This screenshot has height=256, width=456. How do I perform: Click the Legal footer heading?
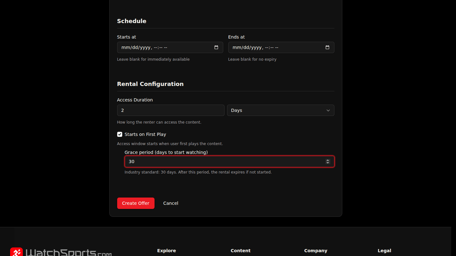point(384,251)
